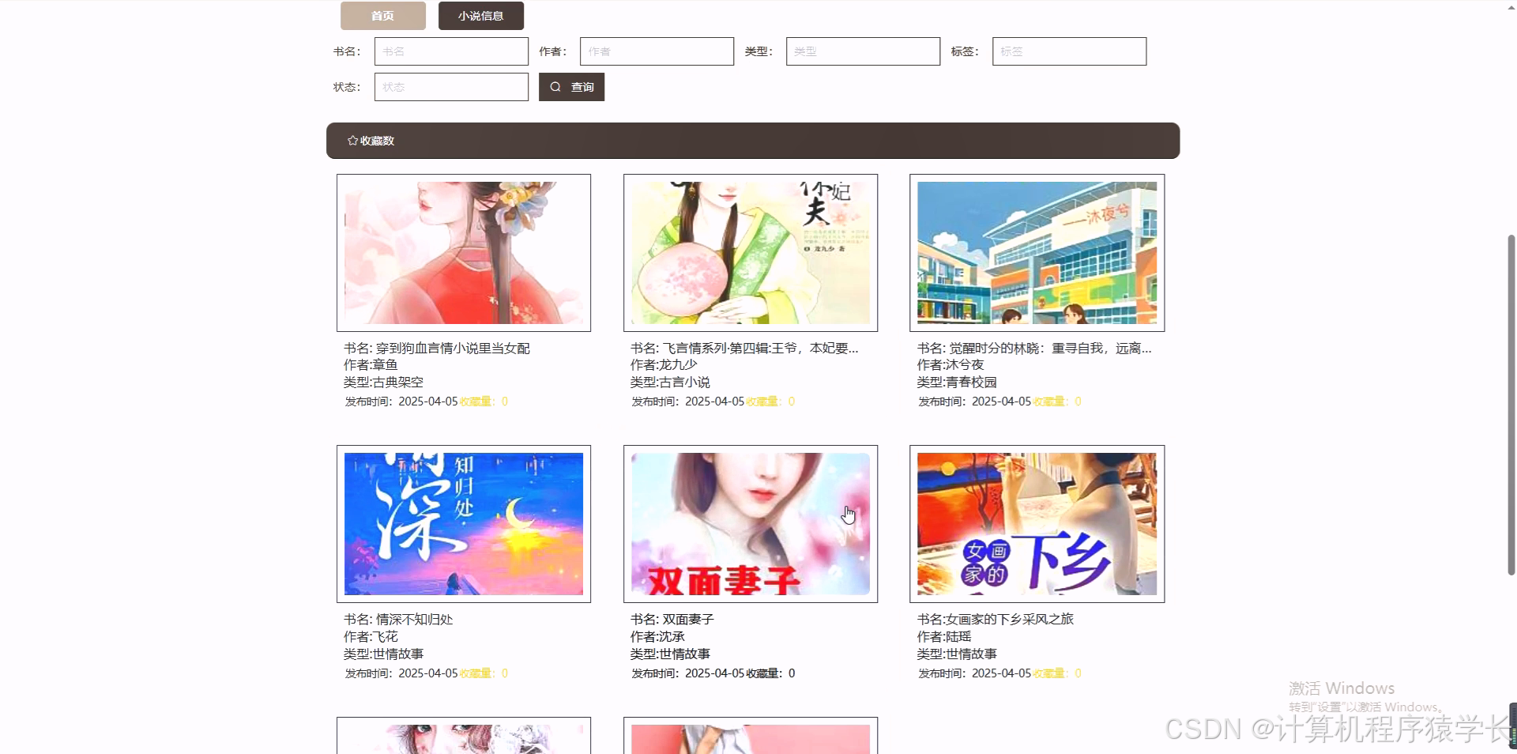Screen dimensions: 1517x754
Task: Switch to the 小说信息 tab
Action: click(481, 15)
